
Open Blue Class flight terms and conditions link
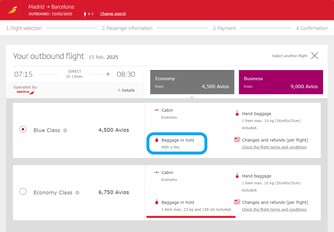coord(274,147)
